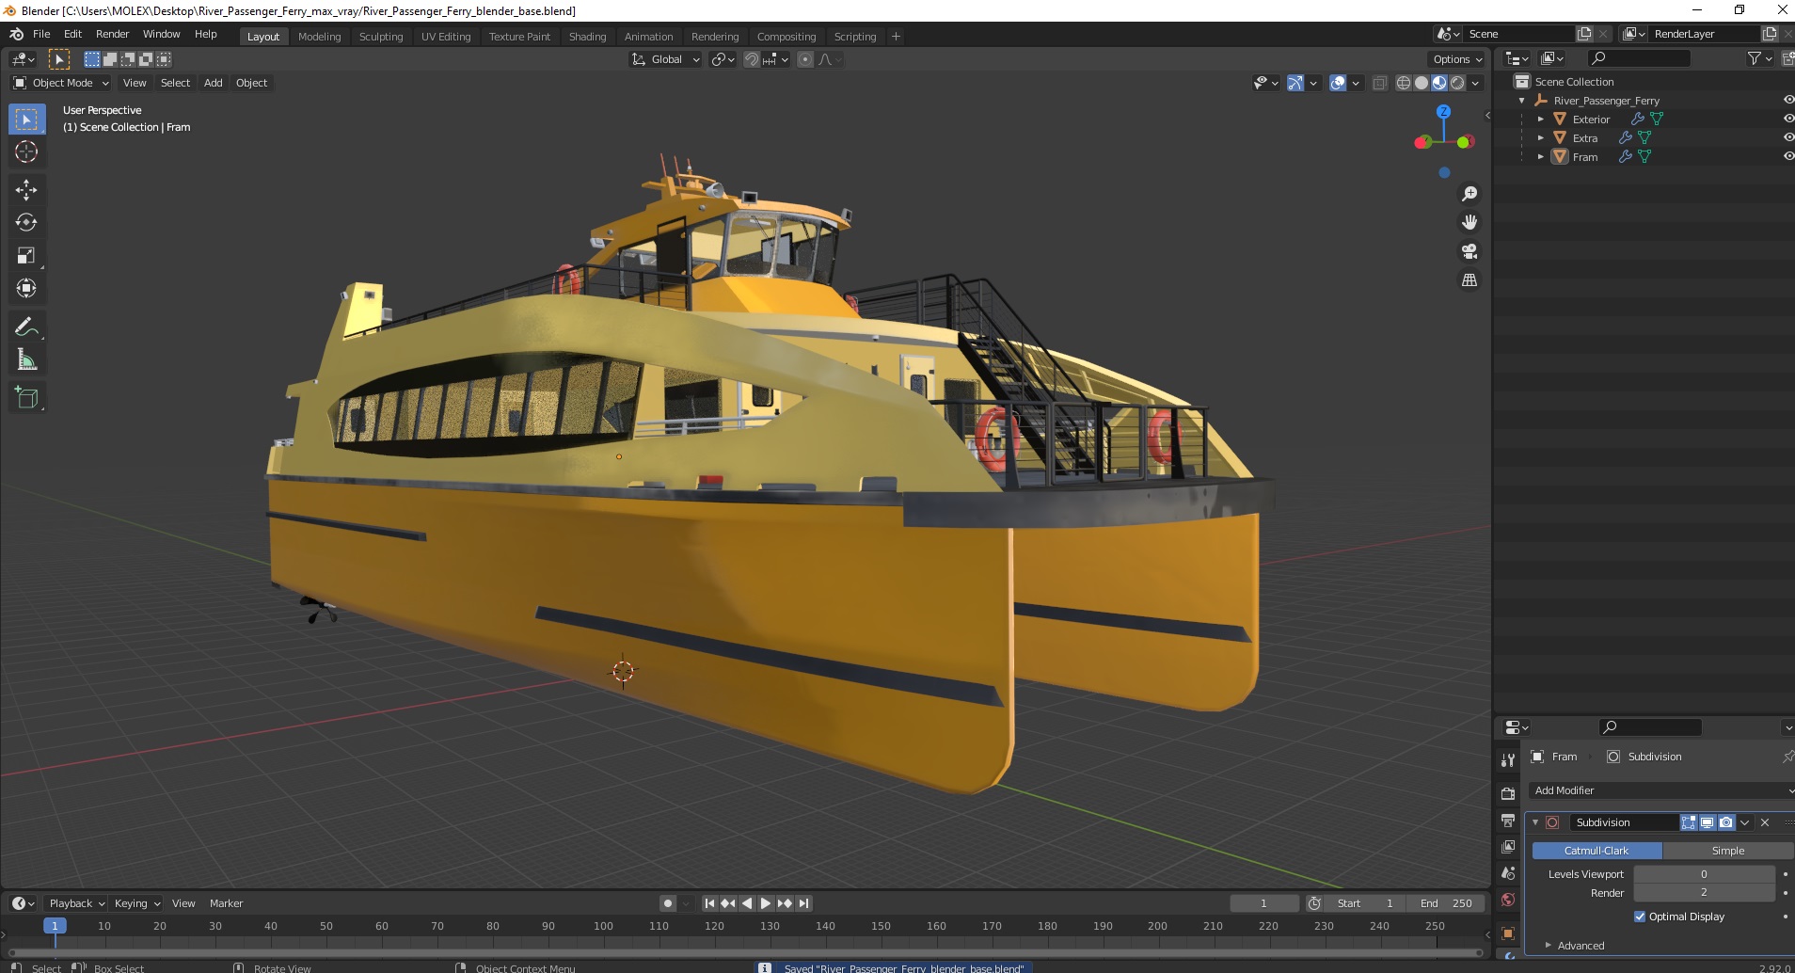Open the File menu

coord(41,34)
